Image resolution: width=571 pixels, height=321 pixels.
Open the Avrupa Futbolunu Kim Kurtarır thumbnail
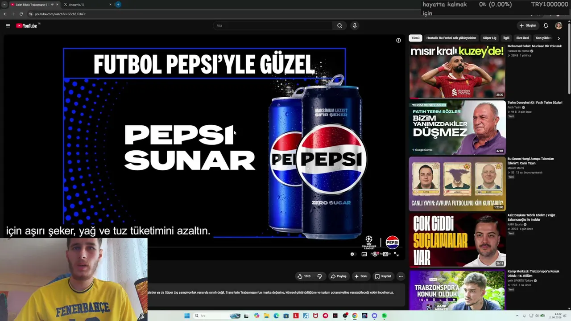tap(457, 184)
